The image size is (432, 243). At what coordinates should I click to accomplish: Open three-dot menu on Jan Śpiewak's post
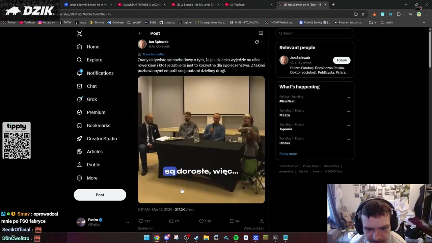click(x=263, y=42)
